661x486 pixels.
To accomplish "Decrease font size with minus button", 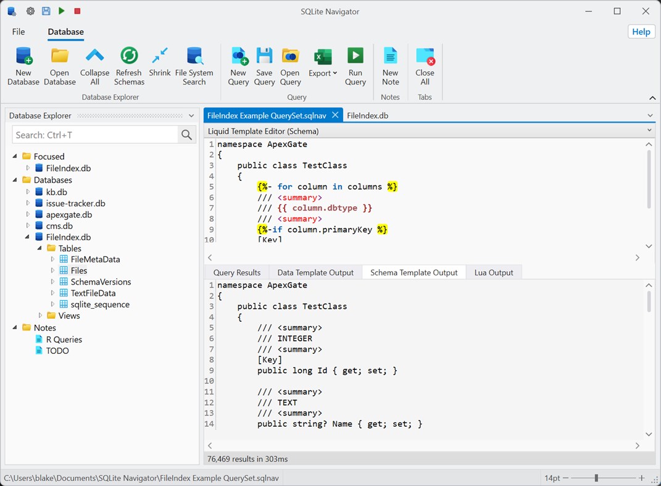I will click(x=565, y=478).
